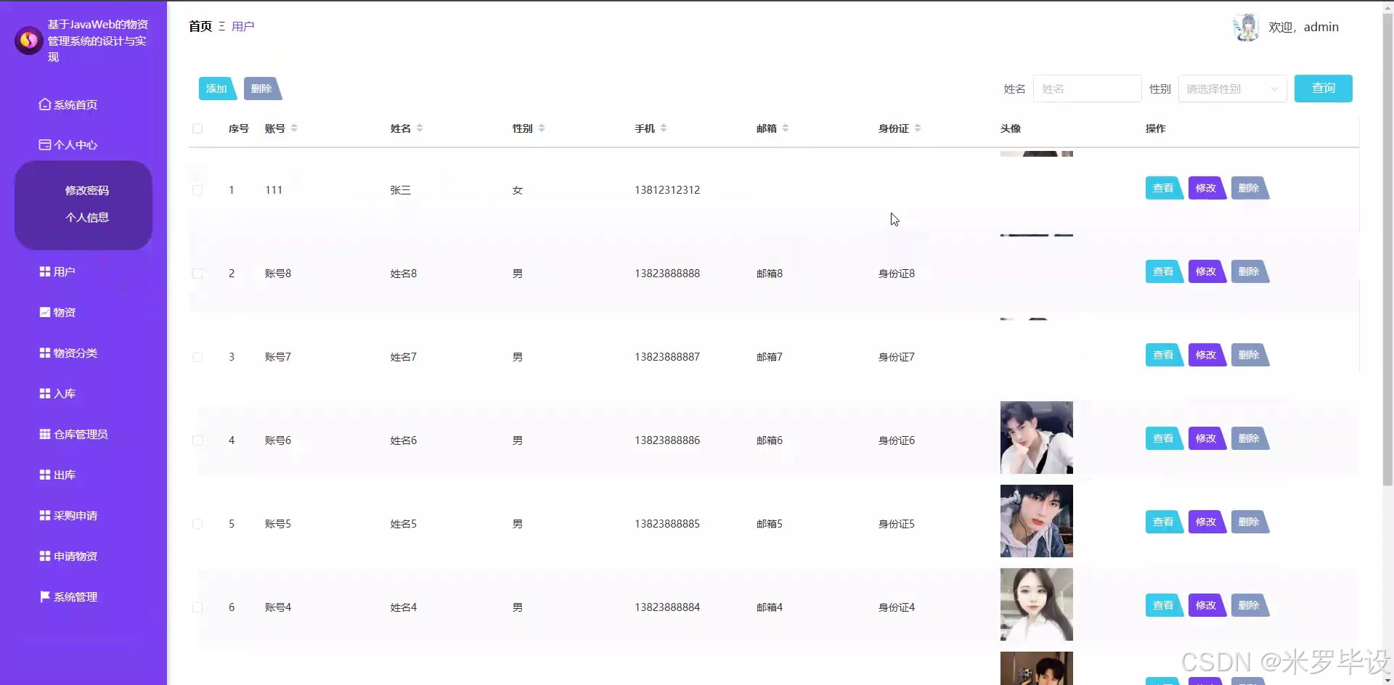Click the toolbar 删除 batch delete button
This screenshot has height=685, width=1394.
click(x=262, y=89)
